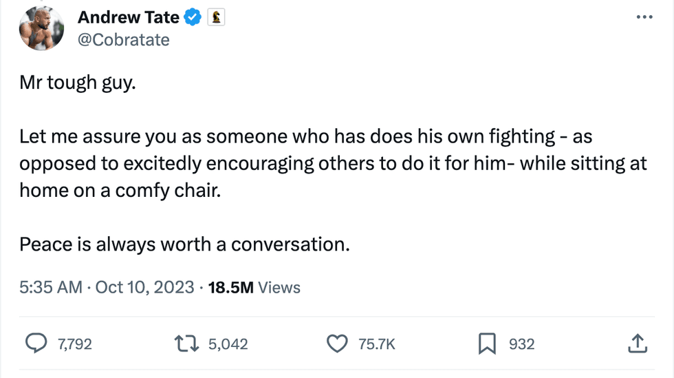The width and height of the screenshot is (674, 378).
Task: Click the share upload arrow icon
Action: (637, 343)
